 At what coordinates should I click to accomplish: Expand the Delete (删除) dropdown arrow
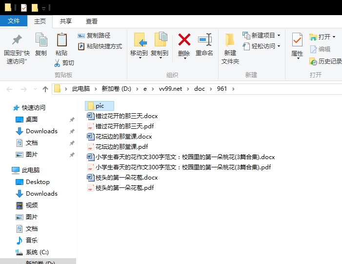coord(185,59)
